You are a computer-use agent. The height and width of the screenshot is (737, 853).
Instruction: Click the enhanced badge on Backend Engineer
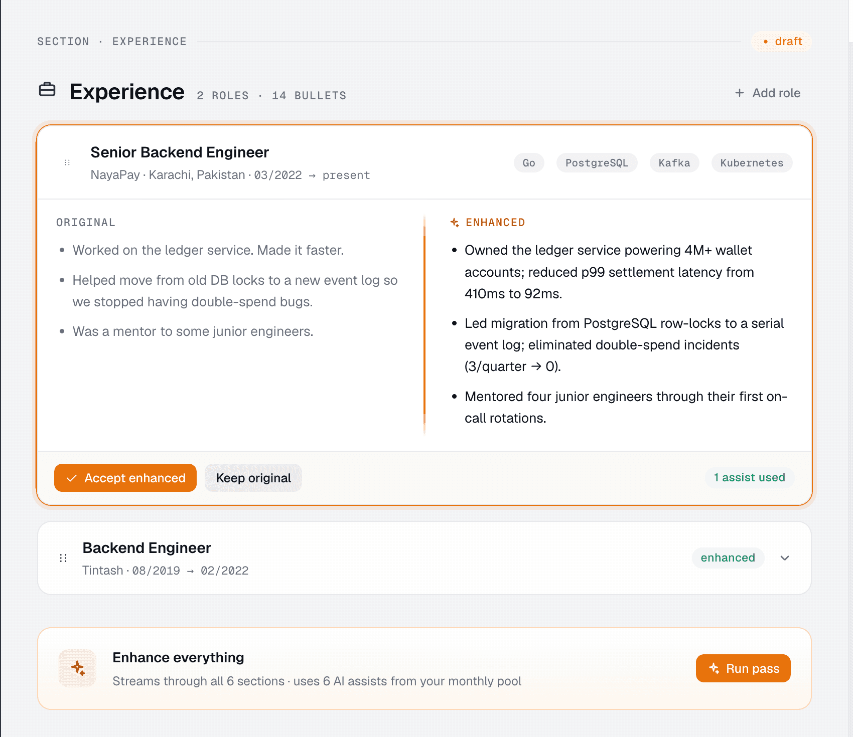click(728, 558)
